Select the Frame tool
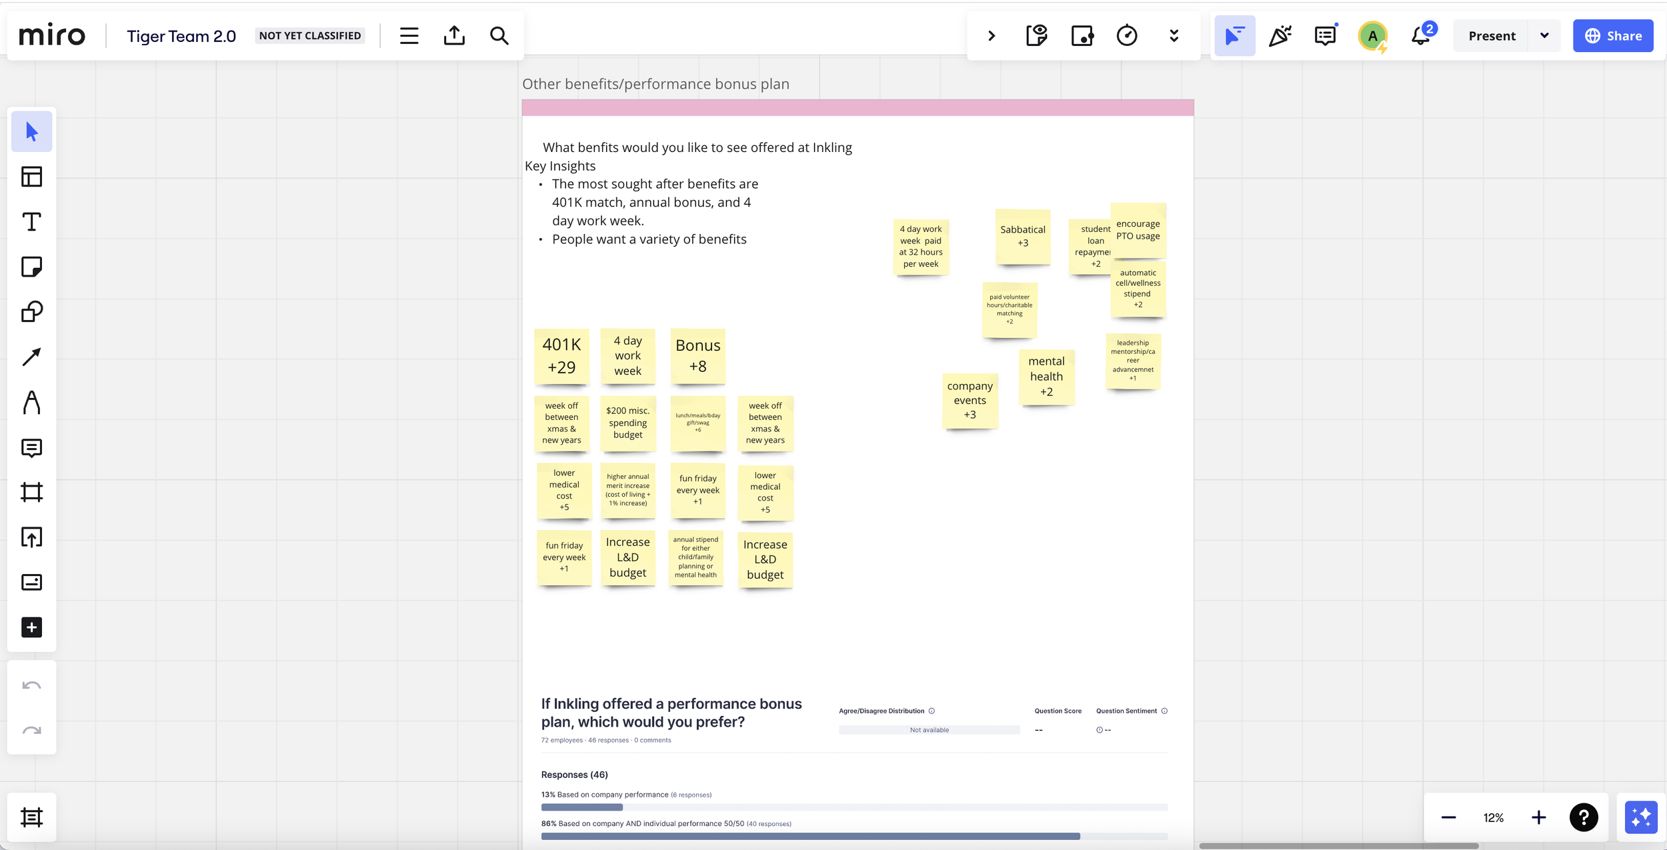Screen dimensions: 1667x850 (x=31, y=492)
